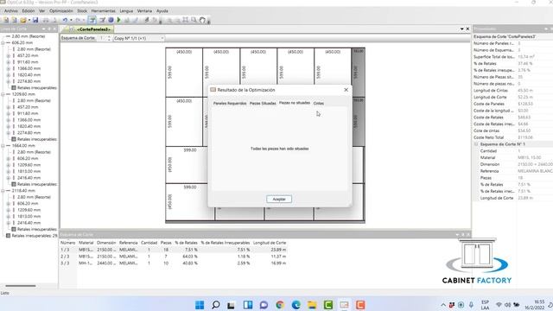The image size is (553, 311).
Task: Click the blue sphere toolbar icon
Action: 111,20
